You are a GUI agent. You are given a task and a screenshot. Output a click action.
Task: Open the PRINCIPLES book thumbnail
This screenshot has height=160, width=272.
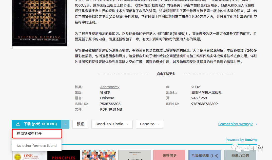tap(63, 155)
